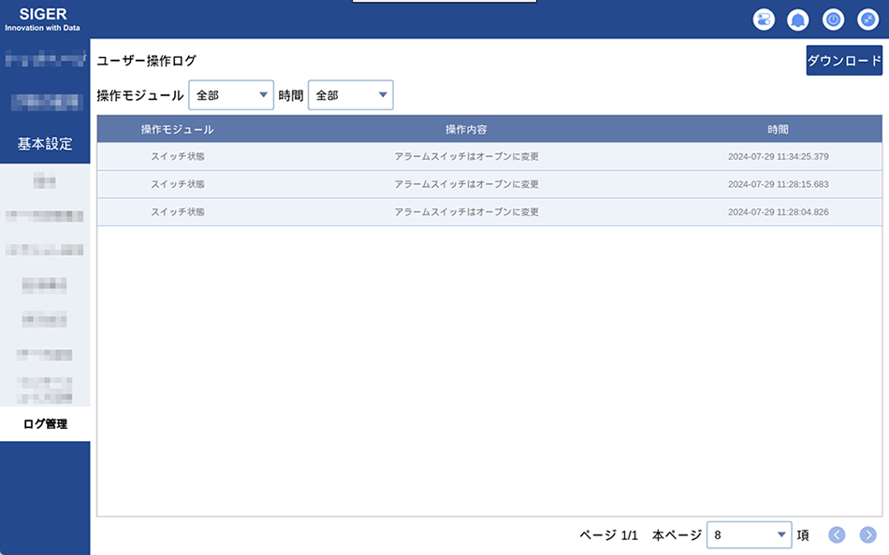Open the 操作モジュール filter dropdown
Screen dimensions: 889x555
pyautogui.click(x=231, y=95)
